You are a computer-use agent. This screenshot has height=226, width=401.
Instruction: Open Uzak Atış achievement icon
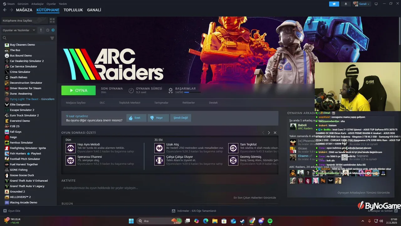[159, 148]
